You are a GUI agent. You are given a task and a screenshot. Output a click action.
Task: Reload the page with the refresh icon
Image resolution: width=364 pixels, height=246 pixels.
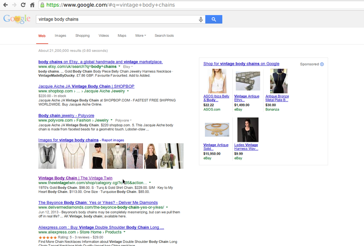23,5
